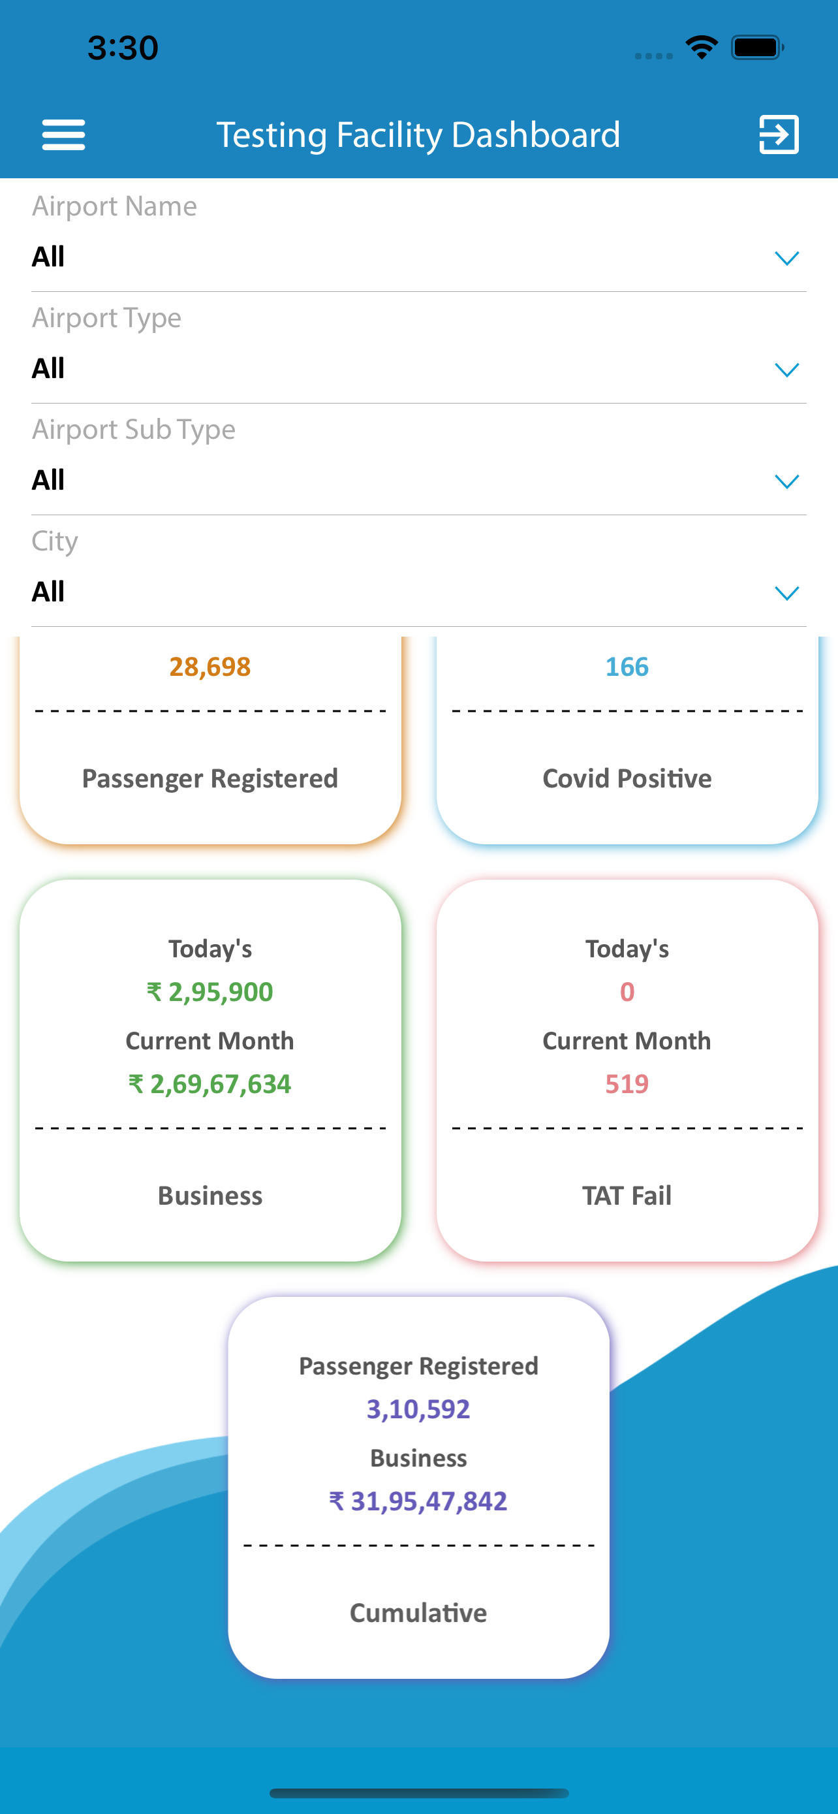Expand the Airport Type dropdown arrow
Image resolution: width=838 pixels, height=1814 pixels.
point(786,370)
